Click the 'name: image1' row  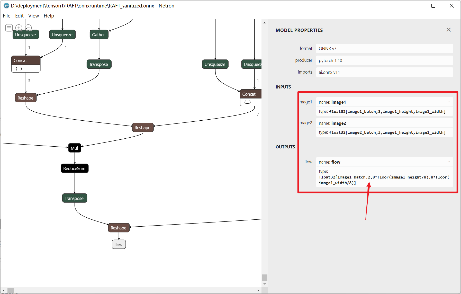[x=384, y=102]
